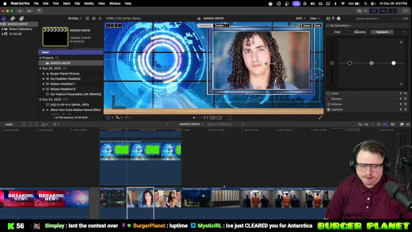Select the MANGO MOVIE project thumbnail
Screen dimensions: 412x232
click(x=55, y=37)
